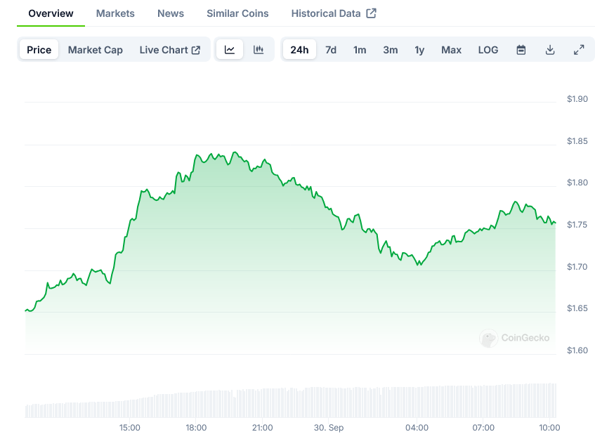Open Historical Data external link

333,13
